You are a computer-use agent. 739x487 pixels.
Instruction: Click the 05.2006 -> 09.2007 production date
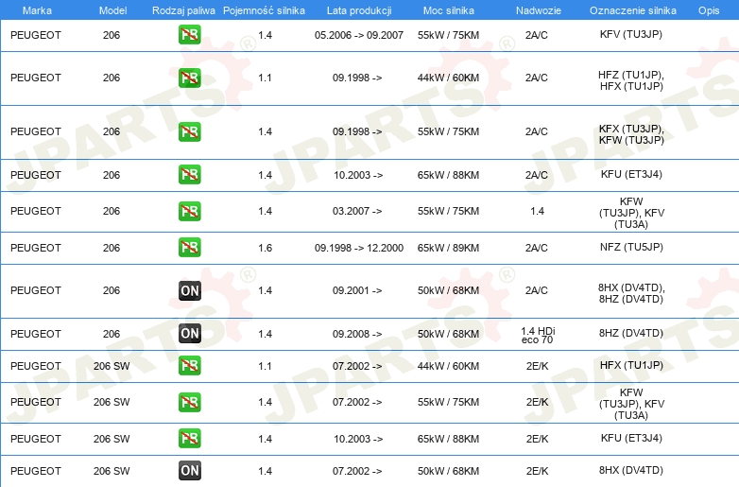[x=358, y=34]
